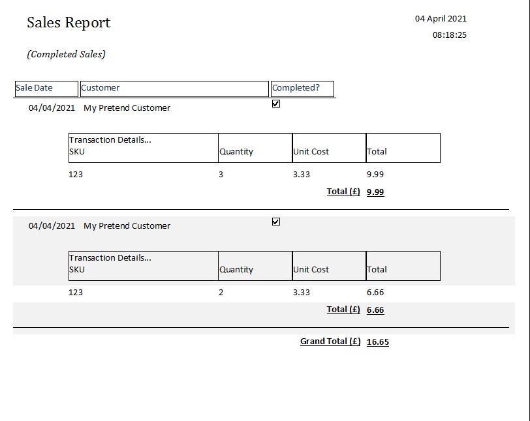Click first transaction's Unit Cost header
The height and width of the screenshot is (421, 530).
(x=311, y=152)
